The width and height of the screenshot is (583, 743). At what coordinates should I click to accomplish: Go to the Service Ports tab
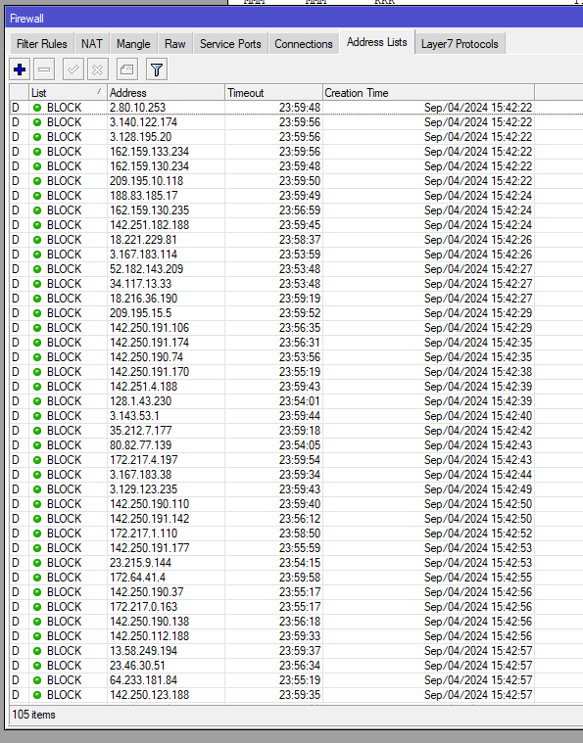click(x=230, y=44)
